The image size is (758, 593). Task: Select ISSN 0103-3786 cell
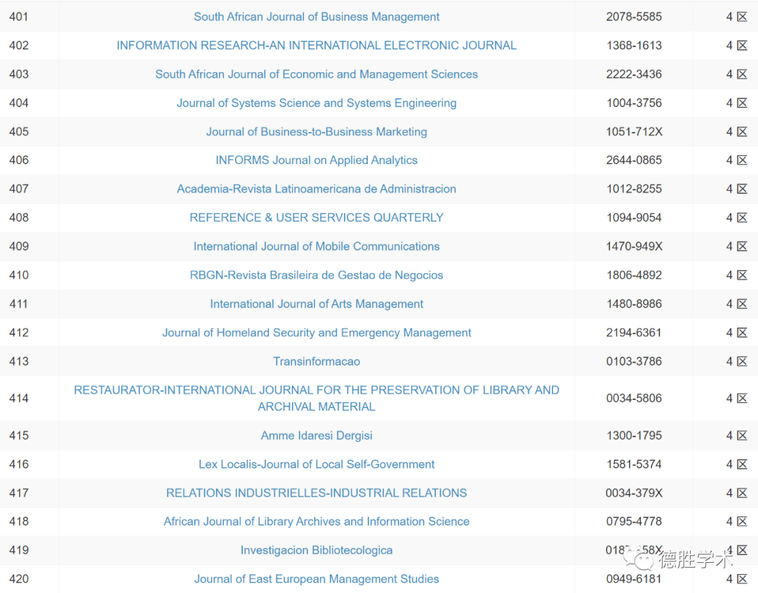pos(634,361)
